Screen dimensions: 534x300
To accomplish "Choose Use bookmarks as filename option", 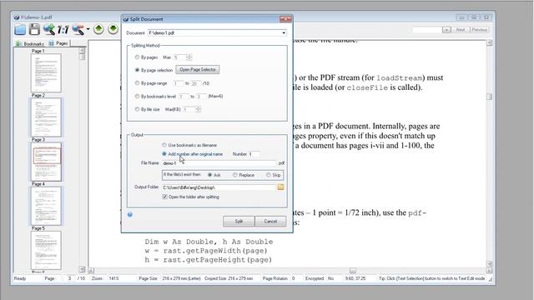I will (164, 145).
